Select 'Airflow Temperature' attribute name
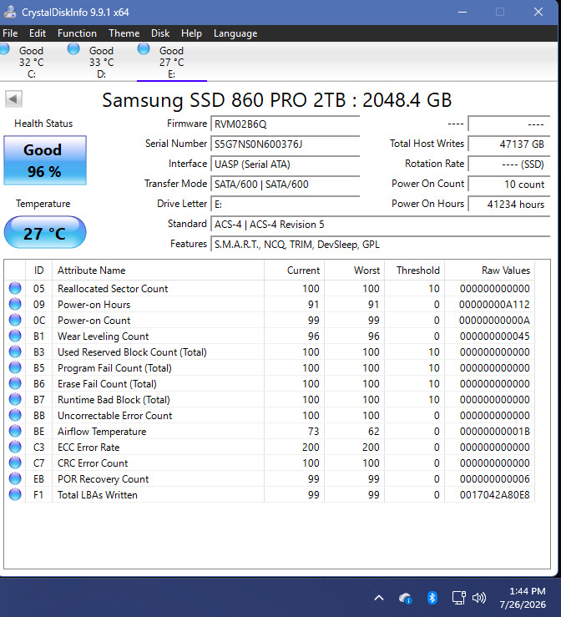Viewport: 561px width, 617px height. click(102, 432)
